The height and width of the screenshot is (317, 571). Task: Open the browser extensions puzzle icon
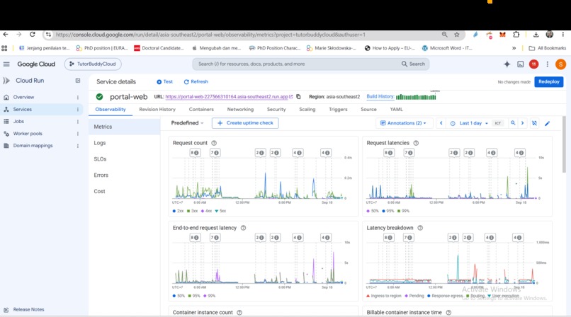tap(516, 35)
